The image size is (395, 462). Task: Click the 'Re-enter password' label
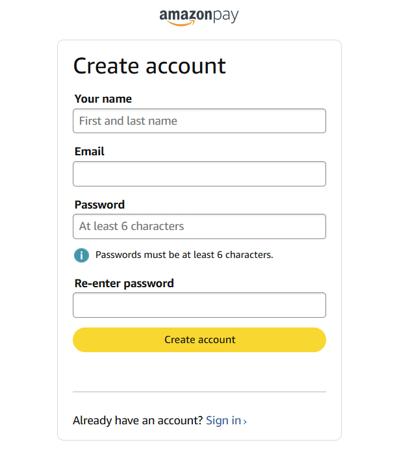(x=124, y=283)
